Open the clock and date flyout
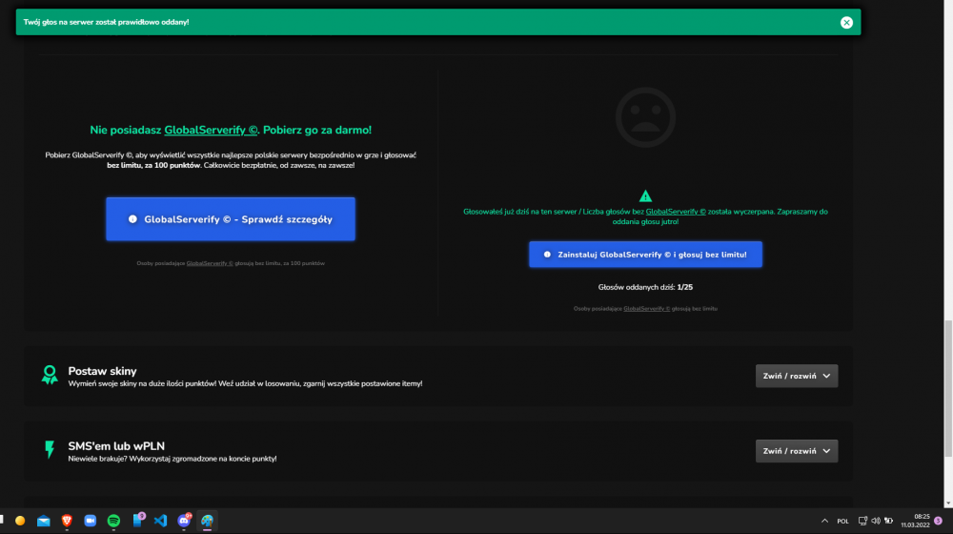953x534 pixels. coord(915,521)
